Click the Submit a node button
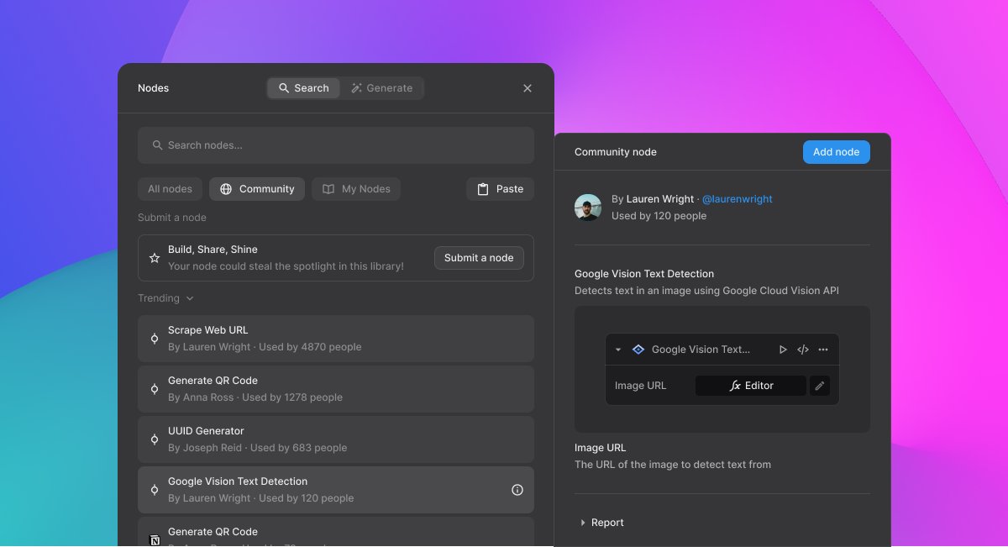This screenshot has height=547, width=1008. coord(479,258)
